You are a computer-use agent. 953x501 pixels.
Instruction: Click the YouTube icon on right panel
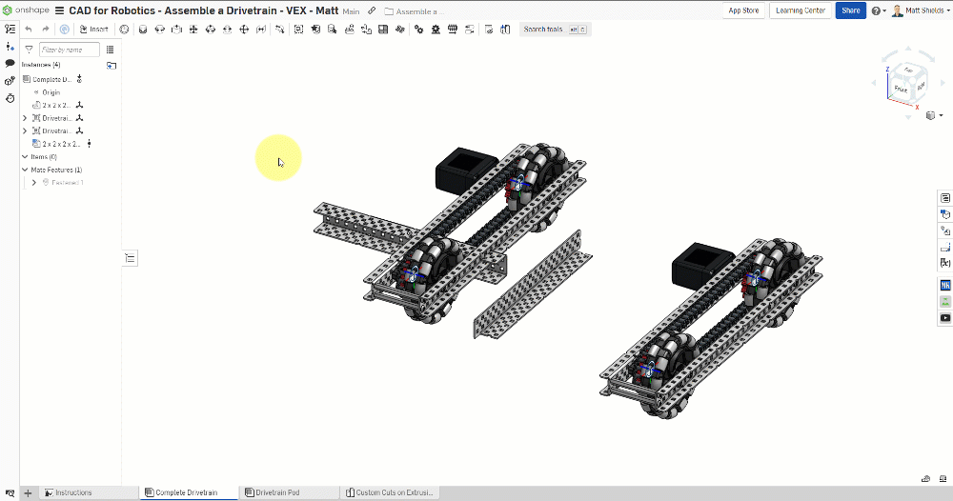(944, 318)
